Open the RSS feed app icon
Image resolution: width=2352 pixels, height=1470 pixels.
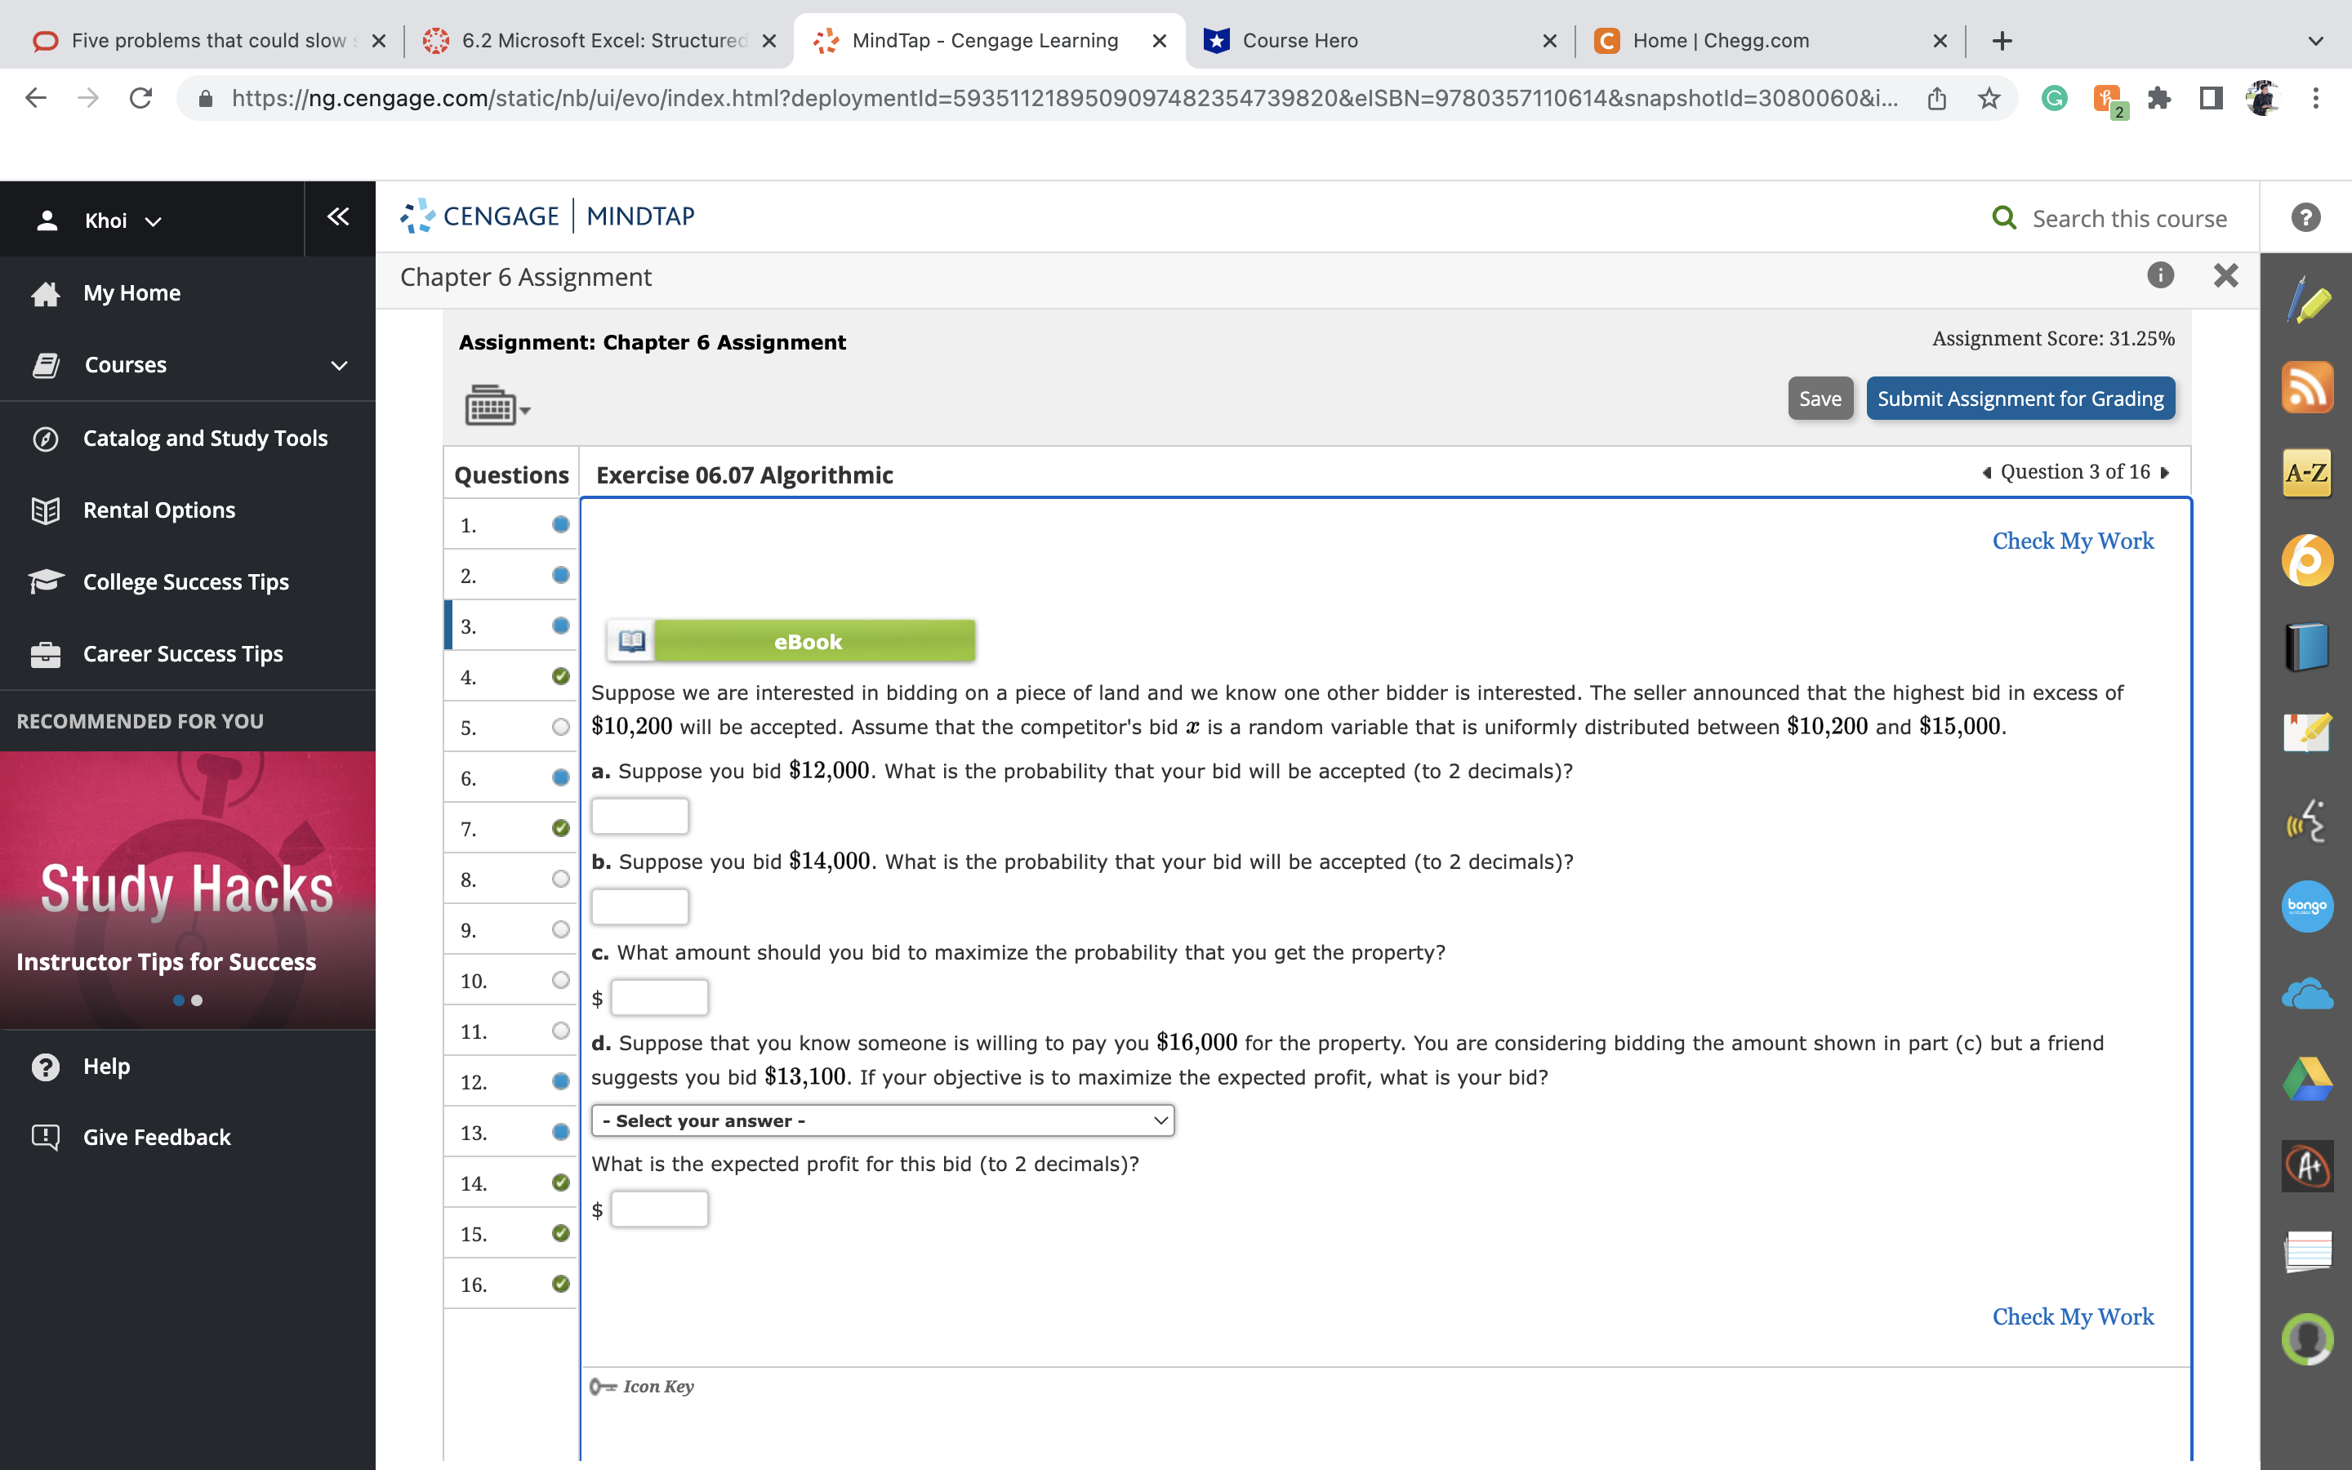pyautogui.click(x=2306, y=388)
